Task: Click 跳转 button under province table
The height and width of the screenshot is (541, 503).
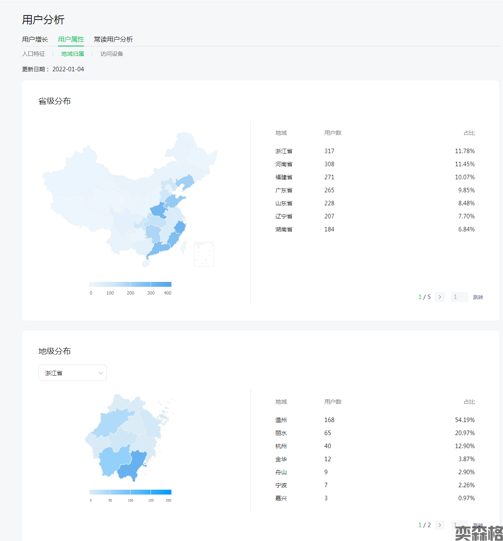Action: [x=478, y=297]
